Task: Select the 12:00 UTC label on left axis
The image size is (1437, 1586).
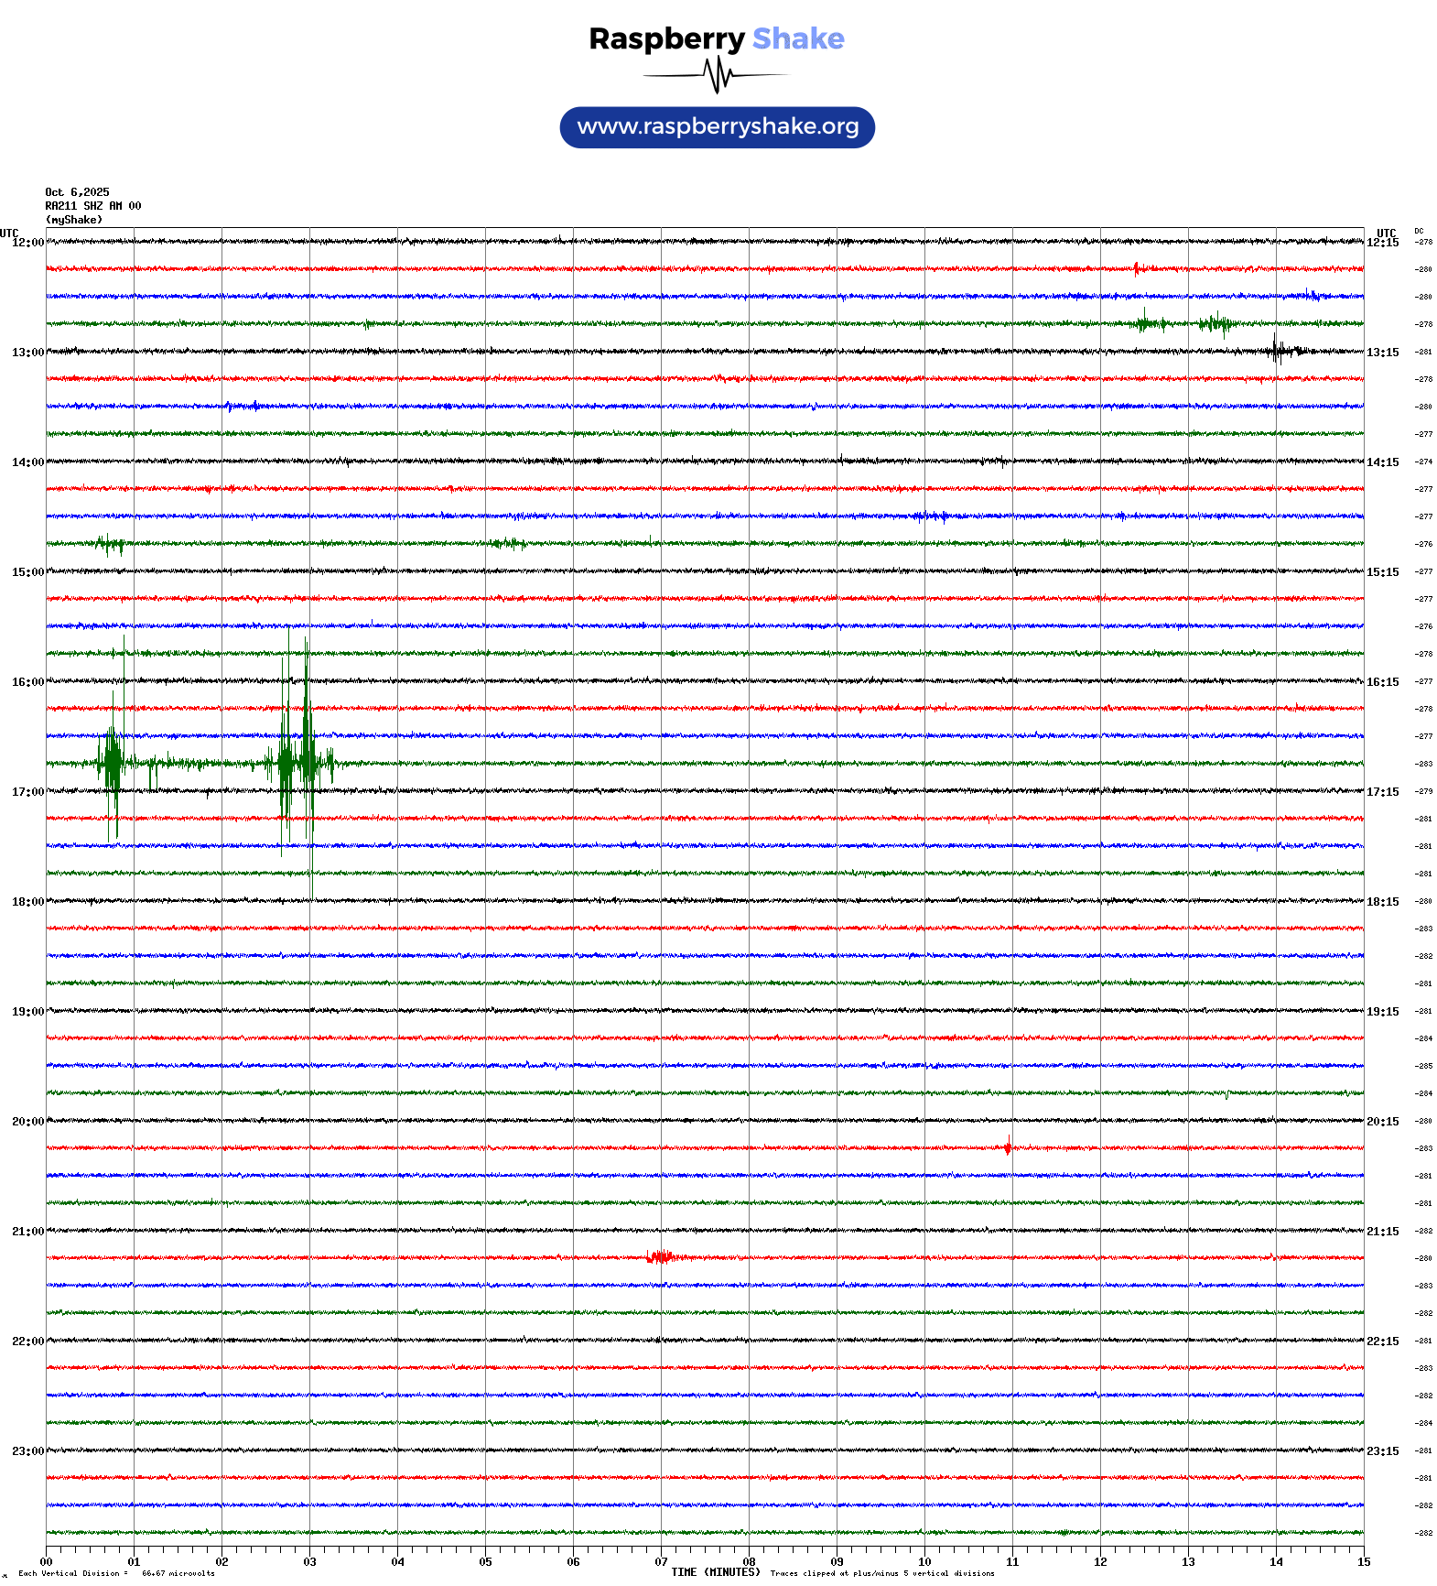Action: (x=27, y=243)
